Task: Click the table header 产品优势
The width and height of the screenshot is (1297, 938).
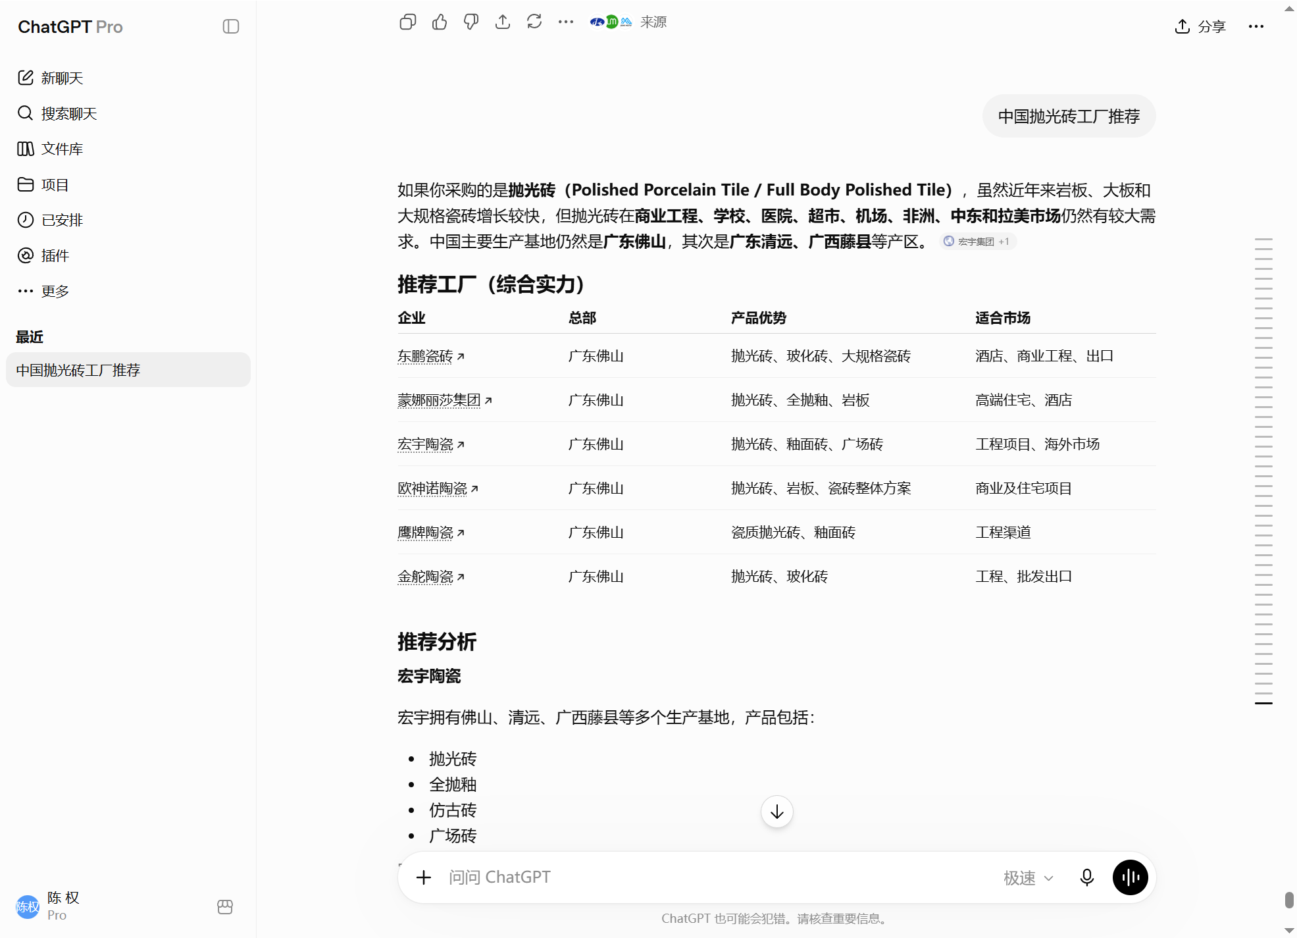Action: (x=759, y=318)
